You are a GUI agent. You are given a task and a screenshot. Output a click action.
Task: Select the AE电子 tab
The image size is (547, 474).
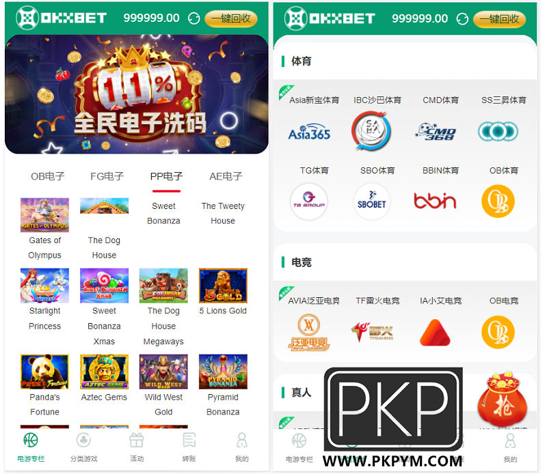tap(226, 176)
